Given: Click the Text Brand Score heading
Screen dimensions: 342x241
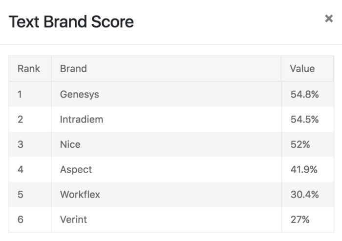Looking at the screenshot, I should click(71, 22).
